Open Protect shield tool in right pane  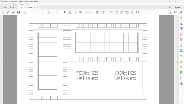tap(181, 78)
